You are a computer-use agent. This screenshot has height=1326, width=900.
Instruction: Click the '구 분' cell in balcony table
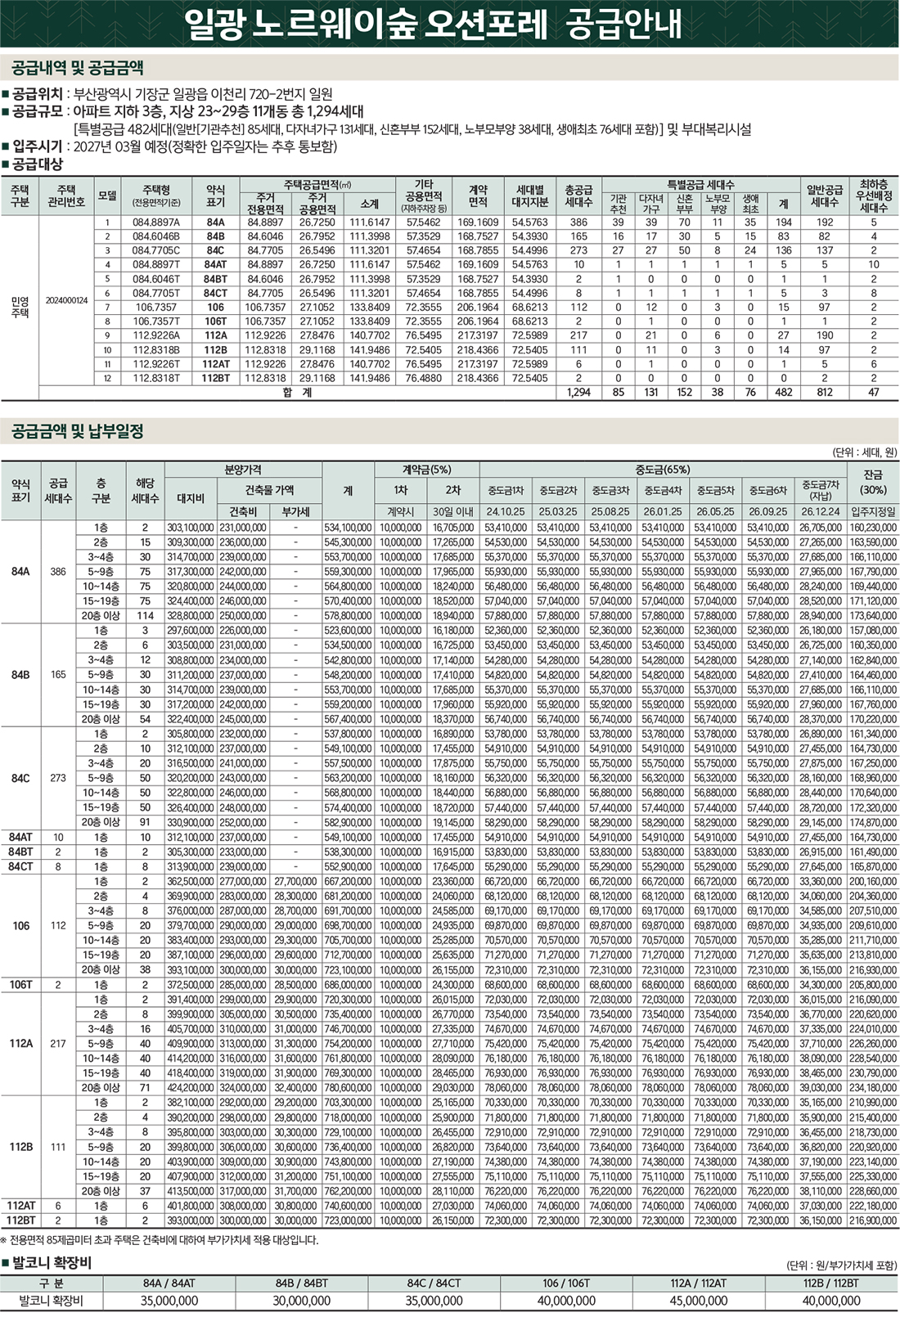pyautogui.click(x=51, y=1283)
